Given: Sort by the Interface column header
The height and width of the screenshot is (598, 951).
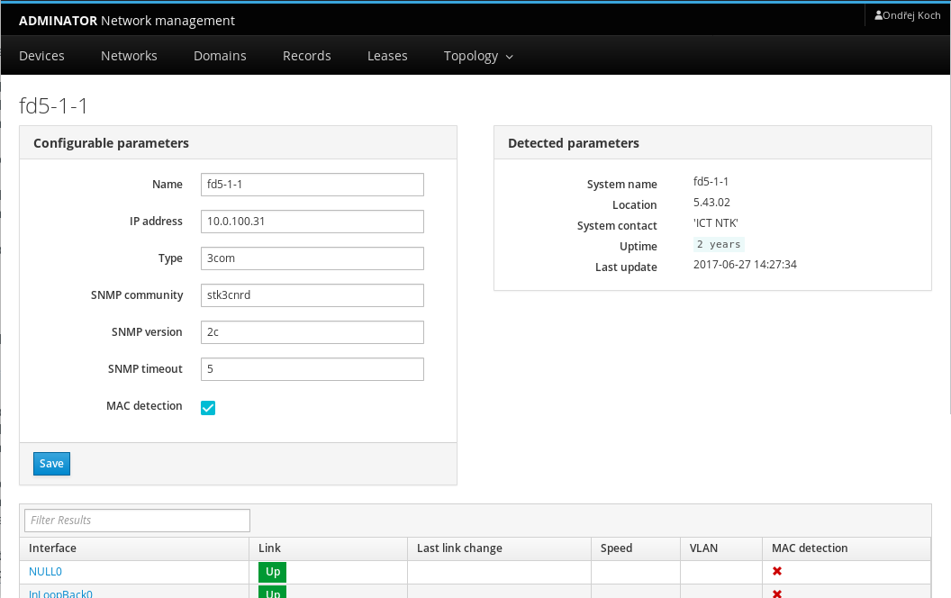Looking at the screenshot, I should (x=52, y=548).
